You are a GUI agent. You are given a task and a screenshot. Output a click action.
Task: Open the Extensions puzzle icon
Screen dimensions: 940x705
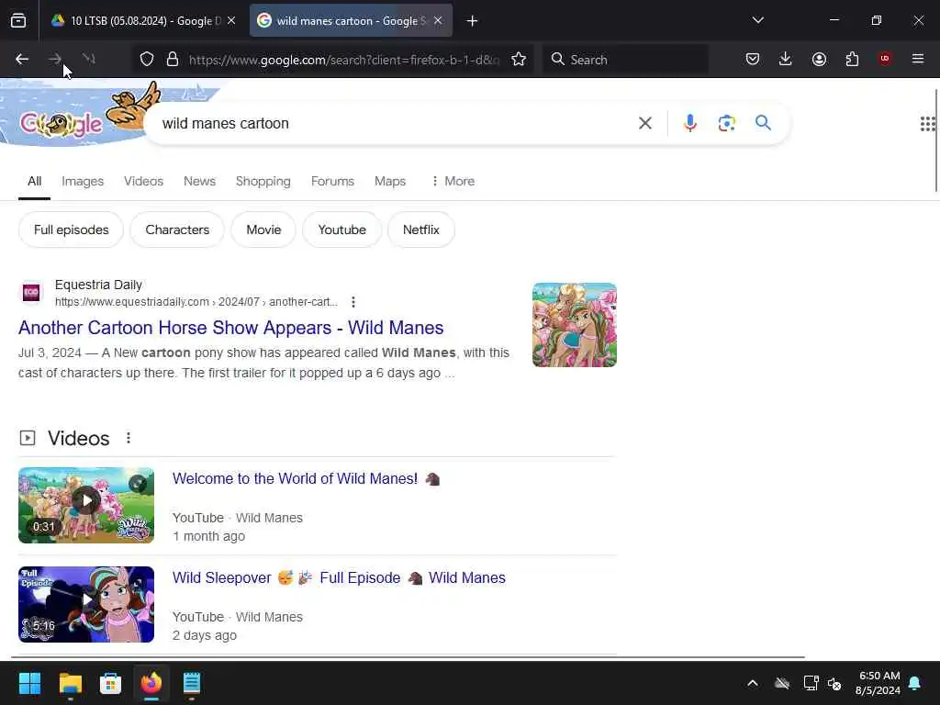pos(852,59)
